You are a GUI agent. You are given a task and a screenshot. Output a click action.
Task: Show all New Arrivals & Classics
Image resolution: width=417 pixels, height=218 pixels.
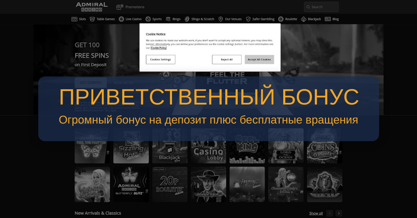pyautogui.click(x=316, y=213)
